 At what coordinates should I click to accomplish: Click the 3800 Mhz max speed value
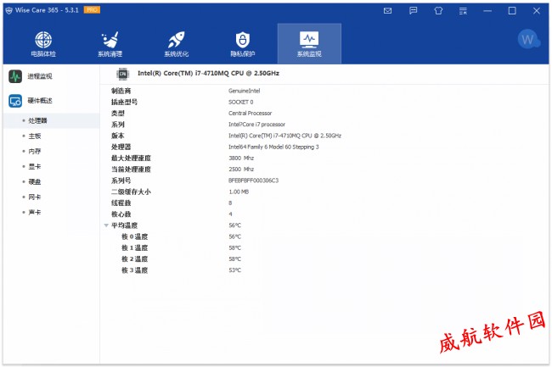pyautogui.click(x=241, y=158)
